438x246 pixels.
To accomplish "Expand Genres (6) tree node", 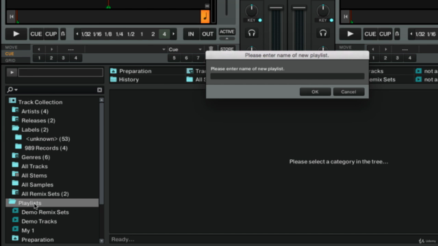I will (x=15, y=156).
